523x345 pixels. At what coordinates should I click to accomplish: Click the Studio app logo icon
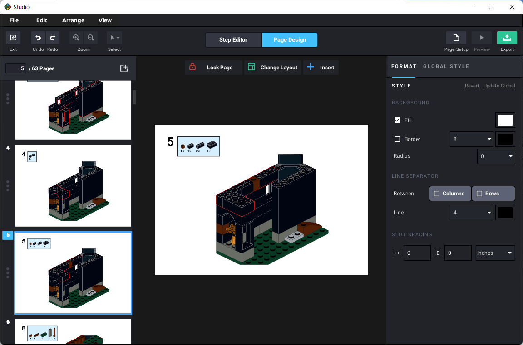(x=7, y=7)
